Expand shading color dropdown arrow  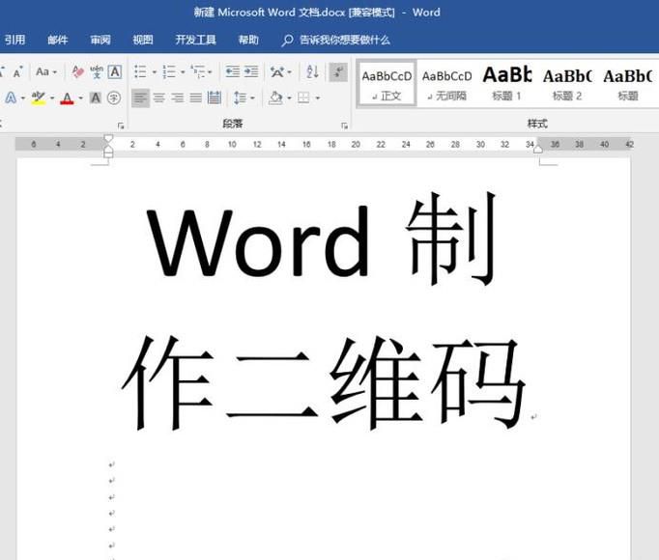point(289,98)
